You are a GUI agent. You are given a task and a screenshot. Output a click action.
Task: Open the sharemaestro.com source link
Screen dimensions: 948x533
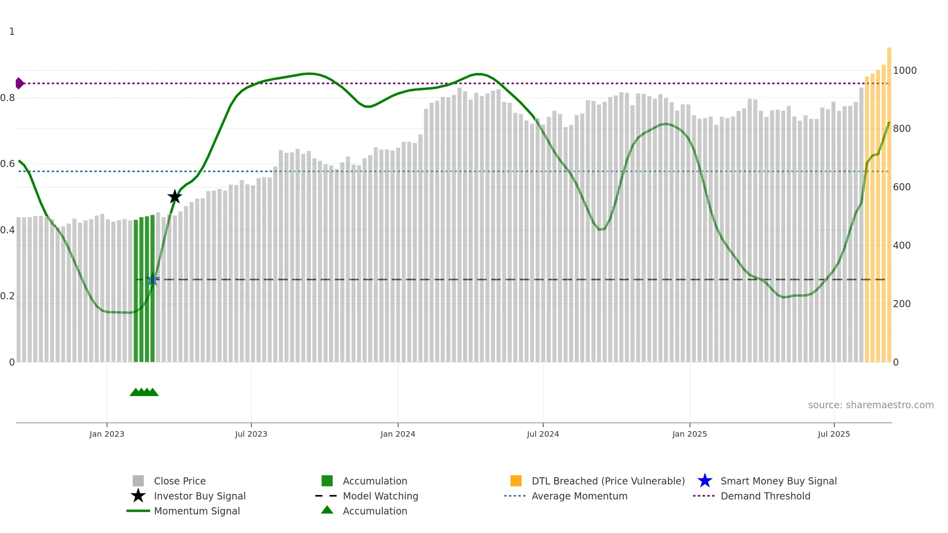871,405
